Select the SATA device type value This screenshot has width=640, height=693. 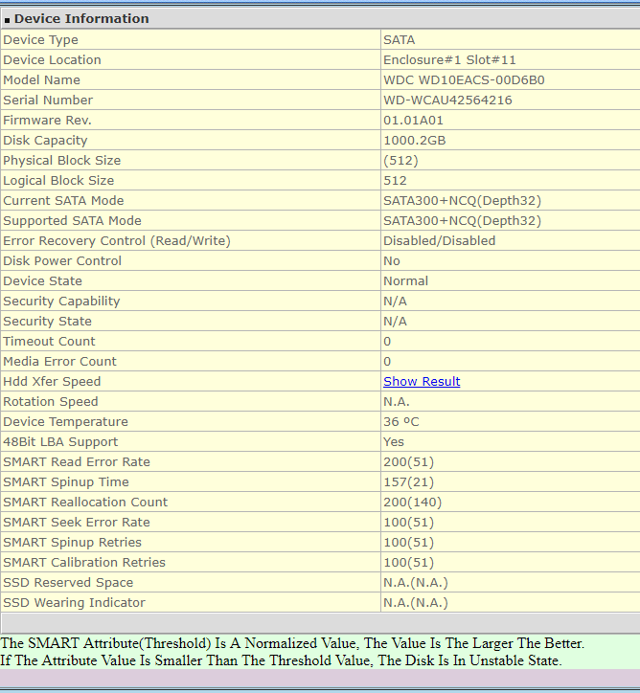pos(399,40)
